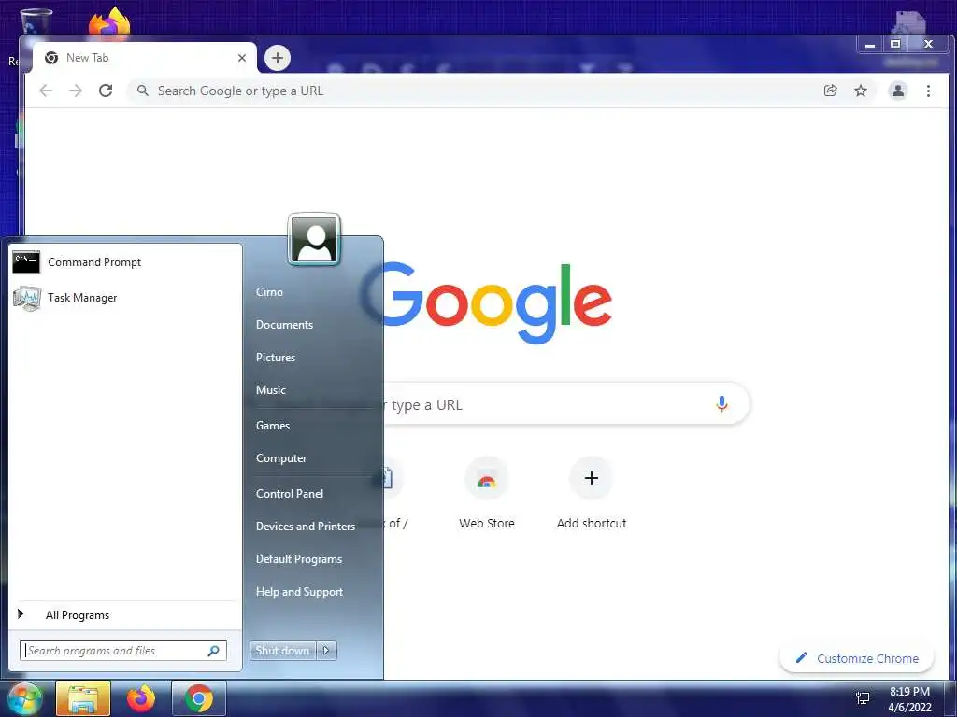The height and width of the screenshot is (717, 957).
Task: Click the magnifier icon in Start search box
Action: pos(214,651)
